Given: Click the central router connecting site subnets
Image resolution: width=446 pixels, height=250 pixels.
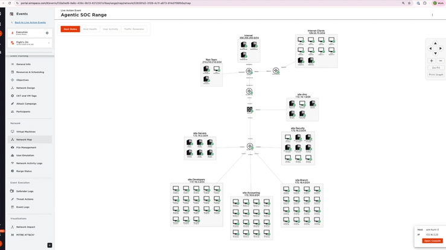Looking at the screenshot, I should click(249, 146).
